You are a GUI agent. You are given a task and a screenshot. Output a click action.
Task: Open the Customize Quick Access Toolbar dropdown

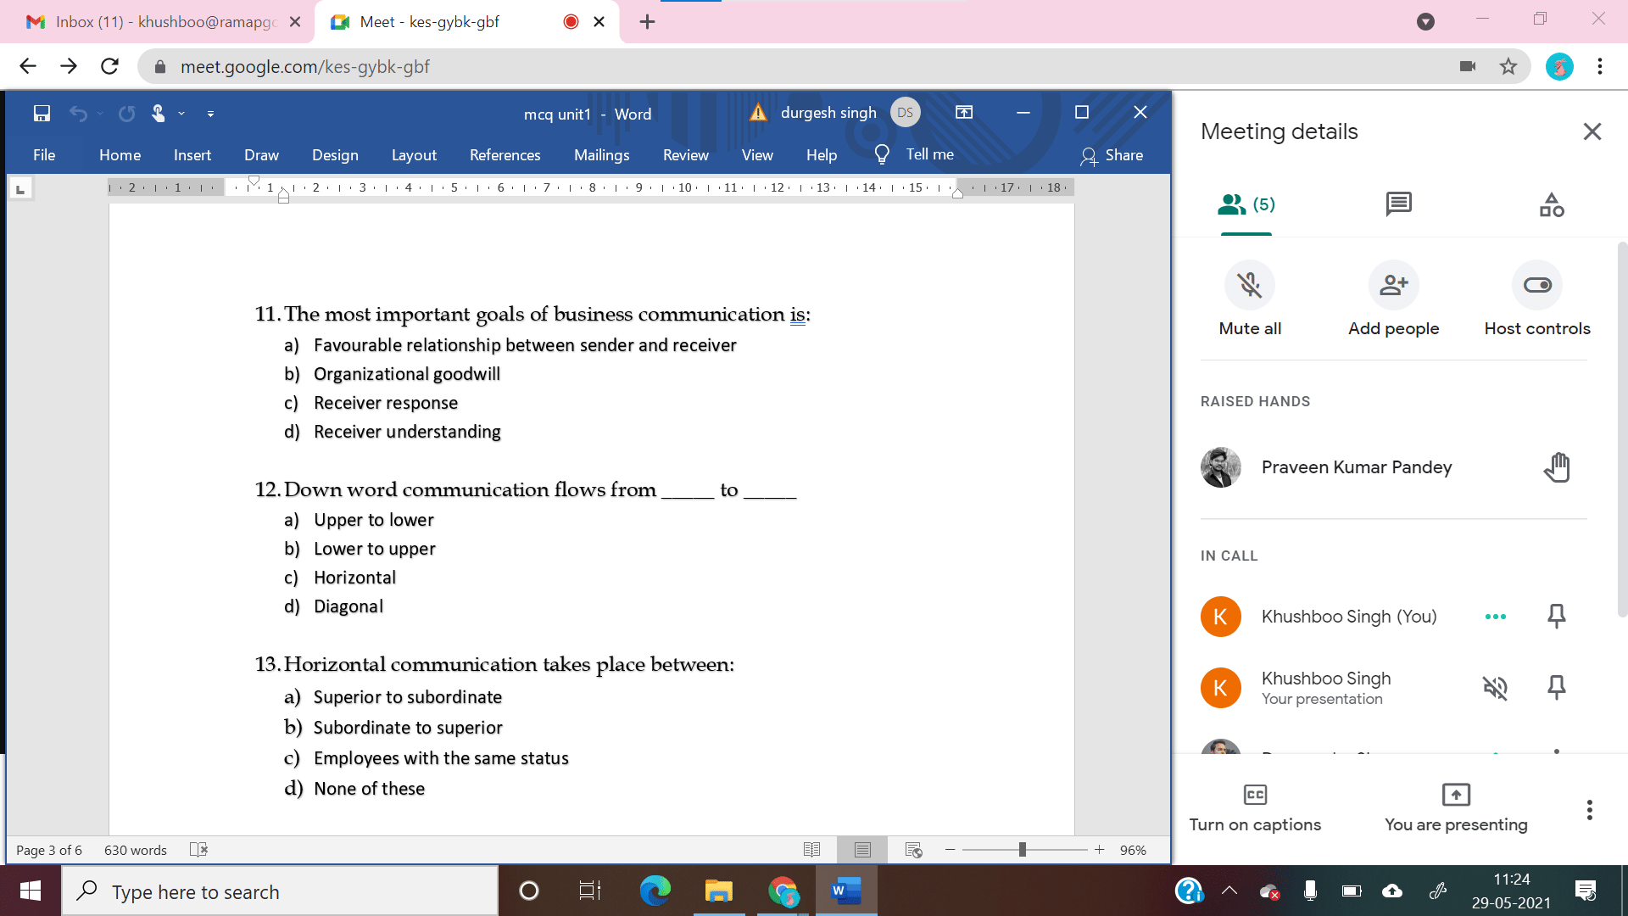(209, 113)
